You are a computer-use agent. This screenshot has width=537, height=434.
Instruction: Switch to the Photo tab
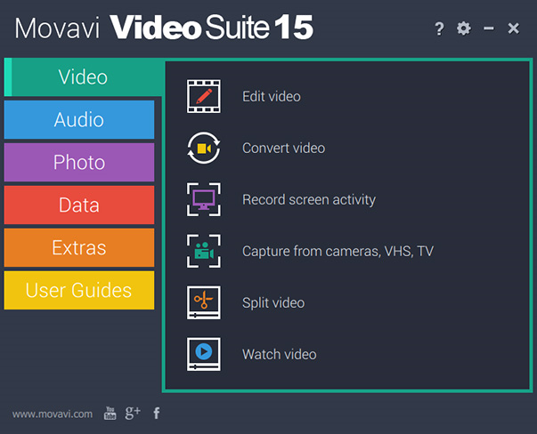point(79,163)
